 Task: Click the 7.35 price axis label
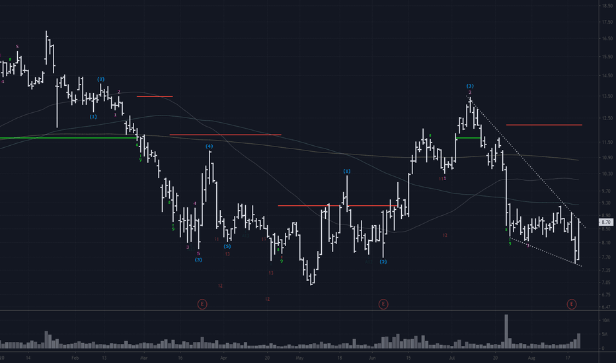[x=606, y=270]
